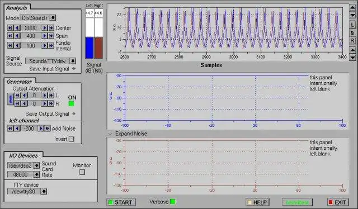Click the L attenuation value field
The height and width of the screenshot is (209, 358).
(x=35, y=95)
